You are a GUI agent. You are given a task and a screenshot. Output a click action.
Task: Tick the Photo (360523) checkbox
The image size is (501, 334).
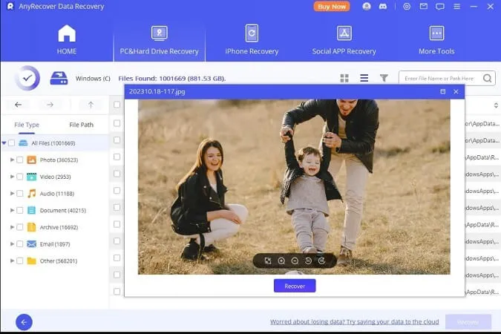pyautogui.click(x=20, y=160)
